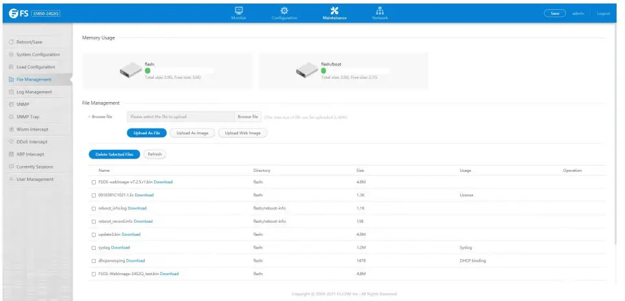Screen dimensions: 625x301
Task: Click the User Management person icon
Action: pyautogui.click(x=11, y=179)
